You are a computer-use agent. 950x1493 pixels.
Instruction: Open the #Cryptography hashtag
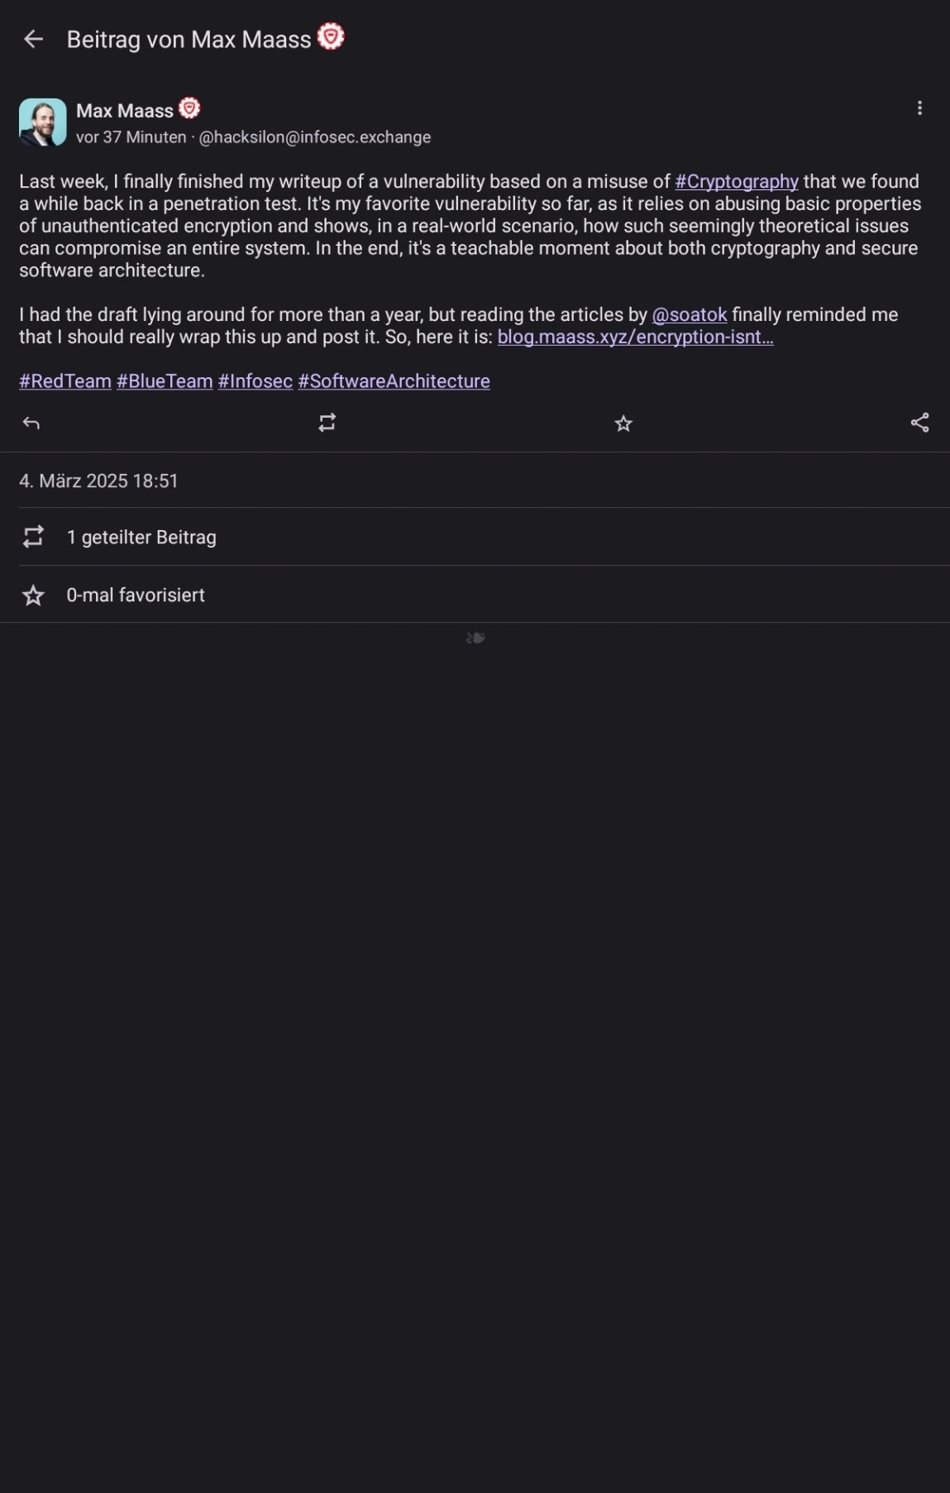click(x=737, y=181)
